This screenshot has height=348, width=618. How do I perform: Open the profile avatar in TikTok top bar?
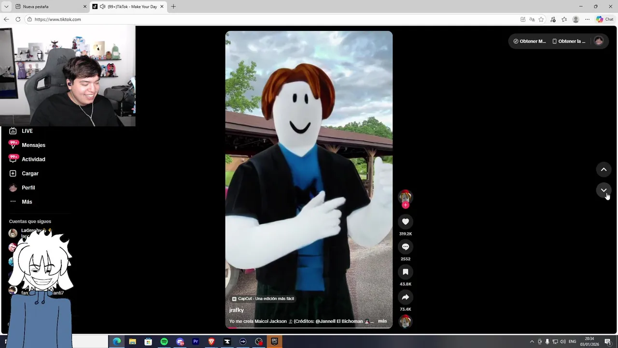click(599, 41)
